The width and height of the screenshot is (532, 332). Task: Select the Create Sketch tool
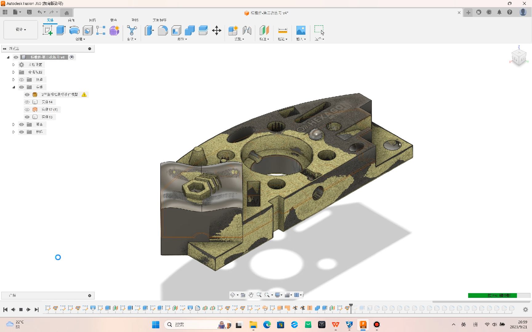[48, 30]
